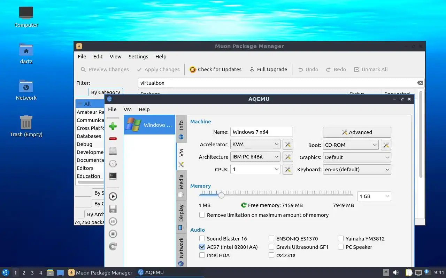Enable cs4231a audio checkbox
Screen dimensions: 446x278
click(x=271, y=255)
